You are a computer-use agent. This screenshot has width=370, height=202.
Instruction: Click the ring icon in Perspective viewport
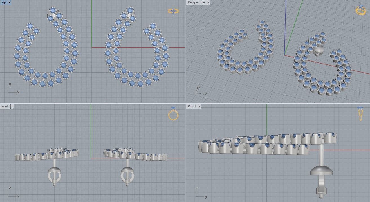[360, 10]
